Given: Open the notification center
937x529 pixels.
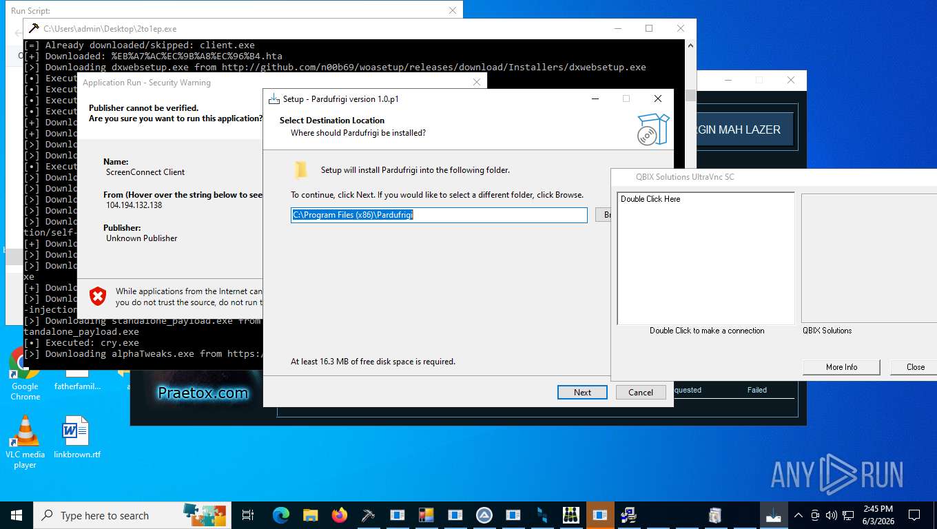Looking at the screenshot, I should pos(914,515).
